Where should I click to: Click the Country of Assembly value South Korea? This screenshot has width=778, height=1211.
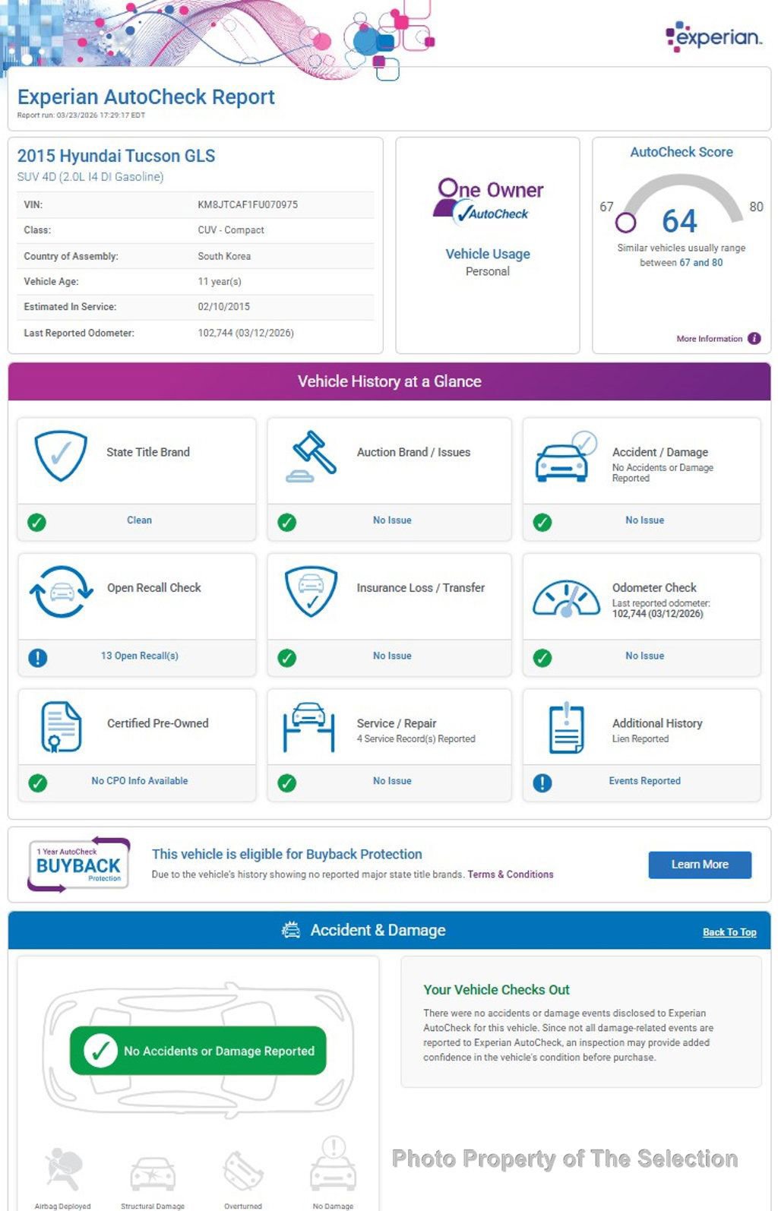224,256
